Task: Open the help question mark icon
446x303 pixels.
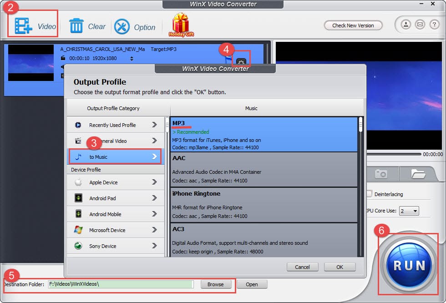Action: 434,25
